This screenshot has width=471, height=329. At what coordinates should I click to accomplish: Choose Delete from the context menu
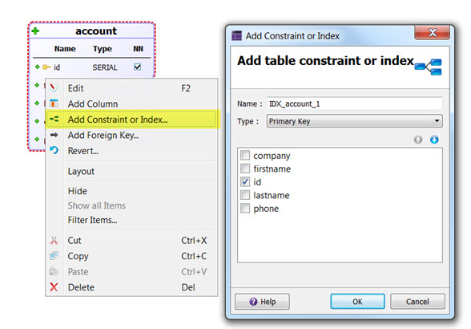pyautogui.click(x=131, y=287)
